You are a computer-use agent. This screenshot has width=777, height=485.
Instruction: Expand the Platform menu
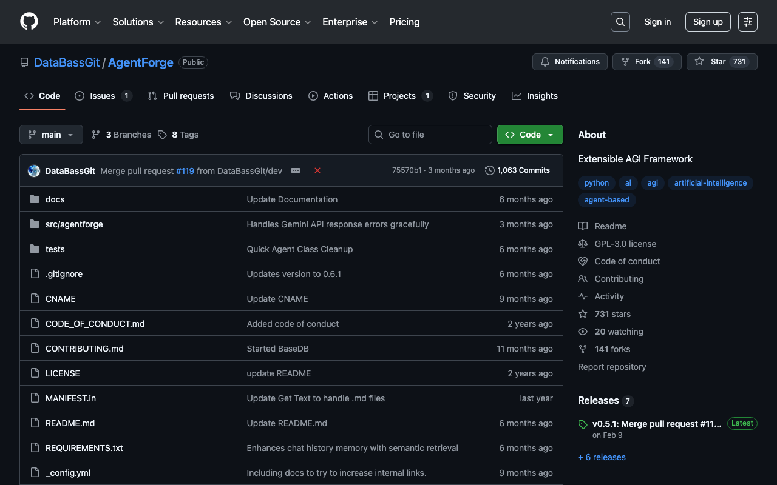pos(77,22)
